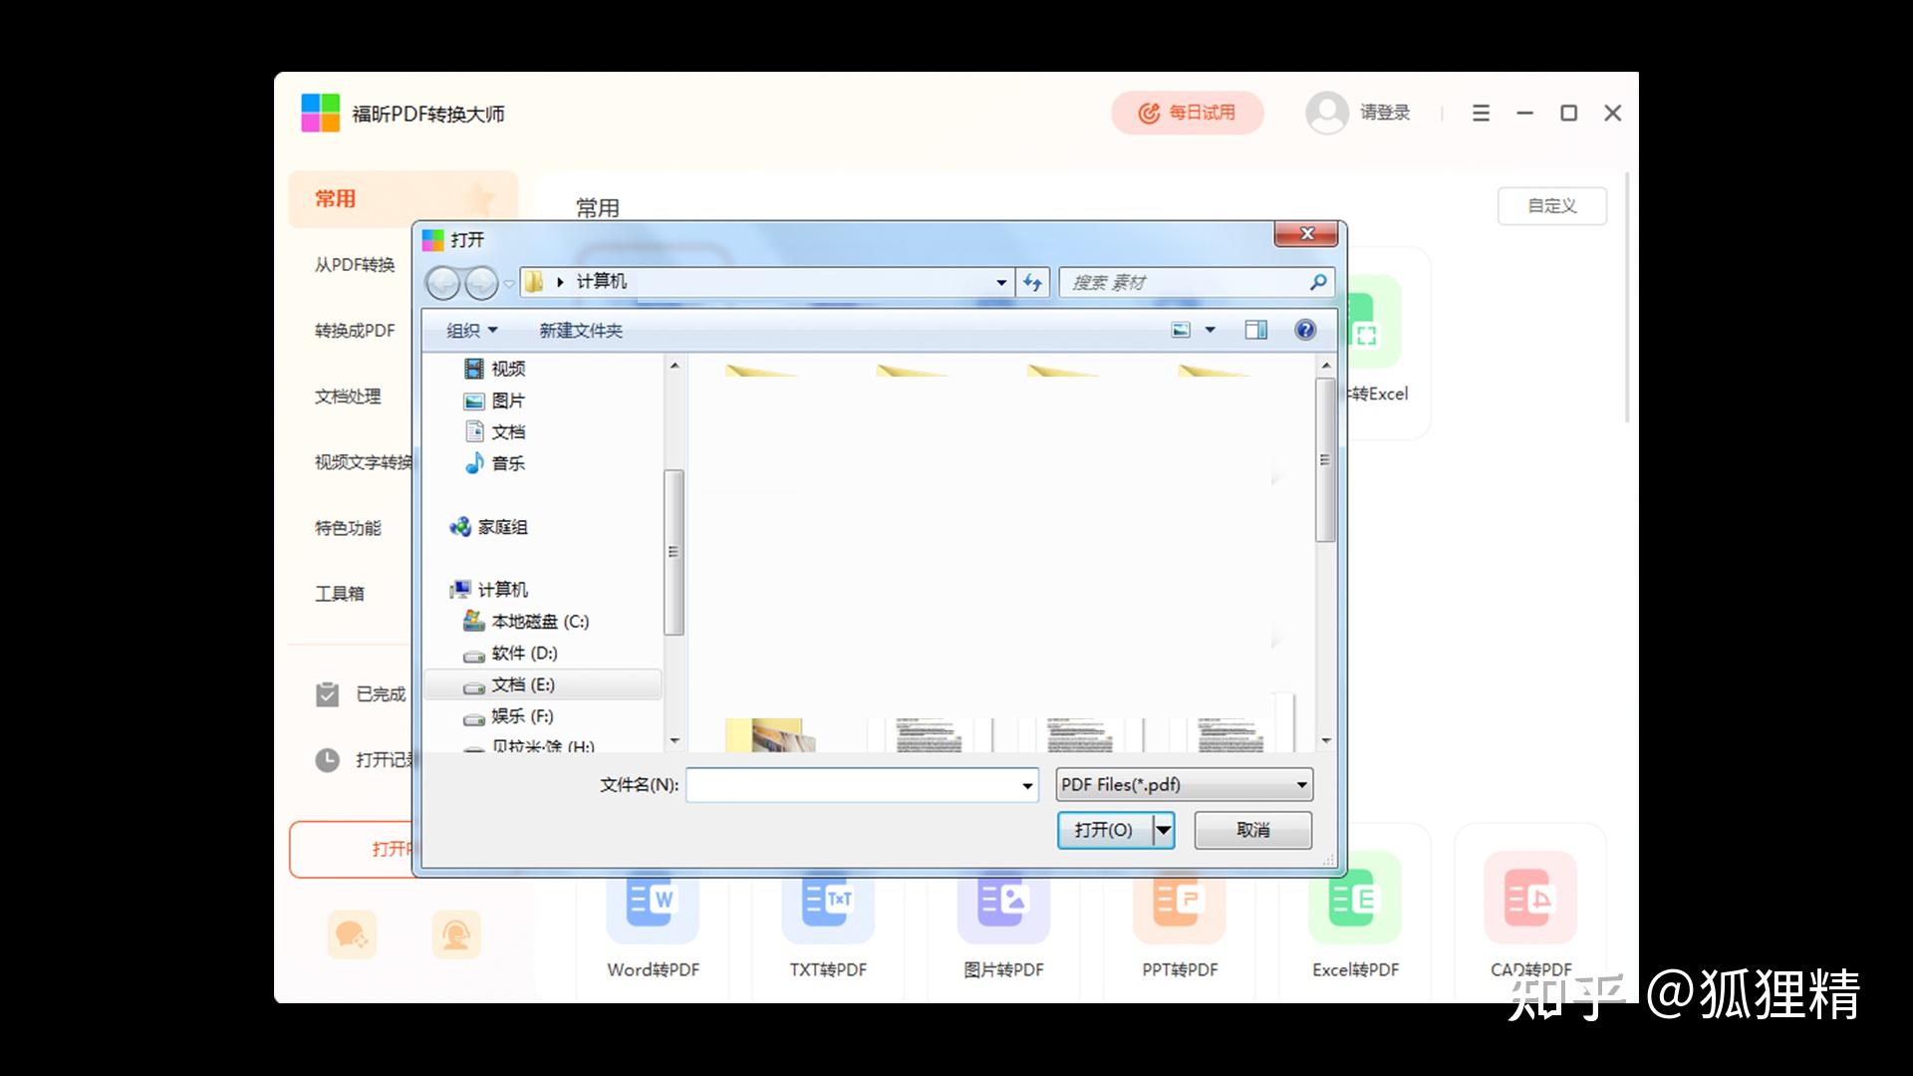Click the hamburger menu icon in title bar

point(1481,114)
